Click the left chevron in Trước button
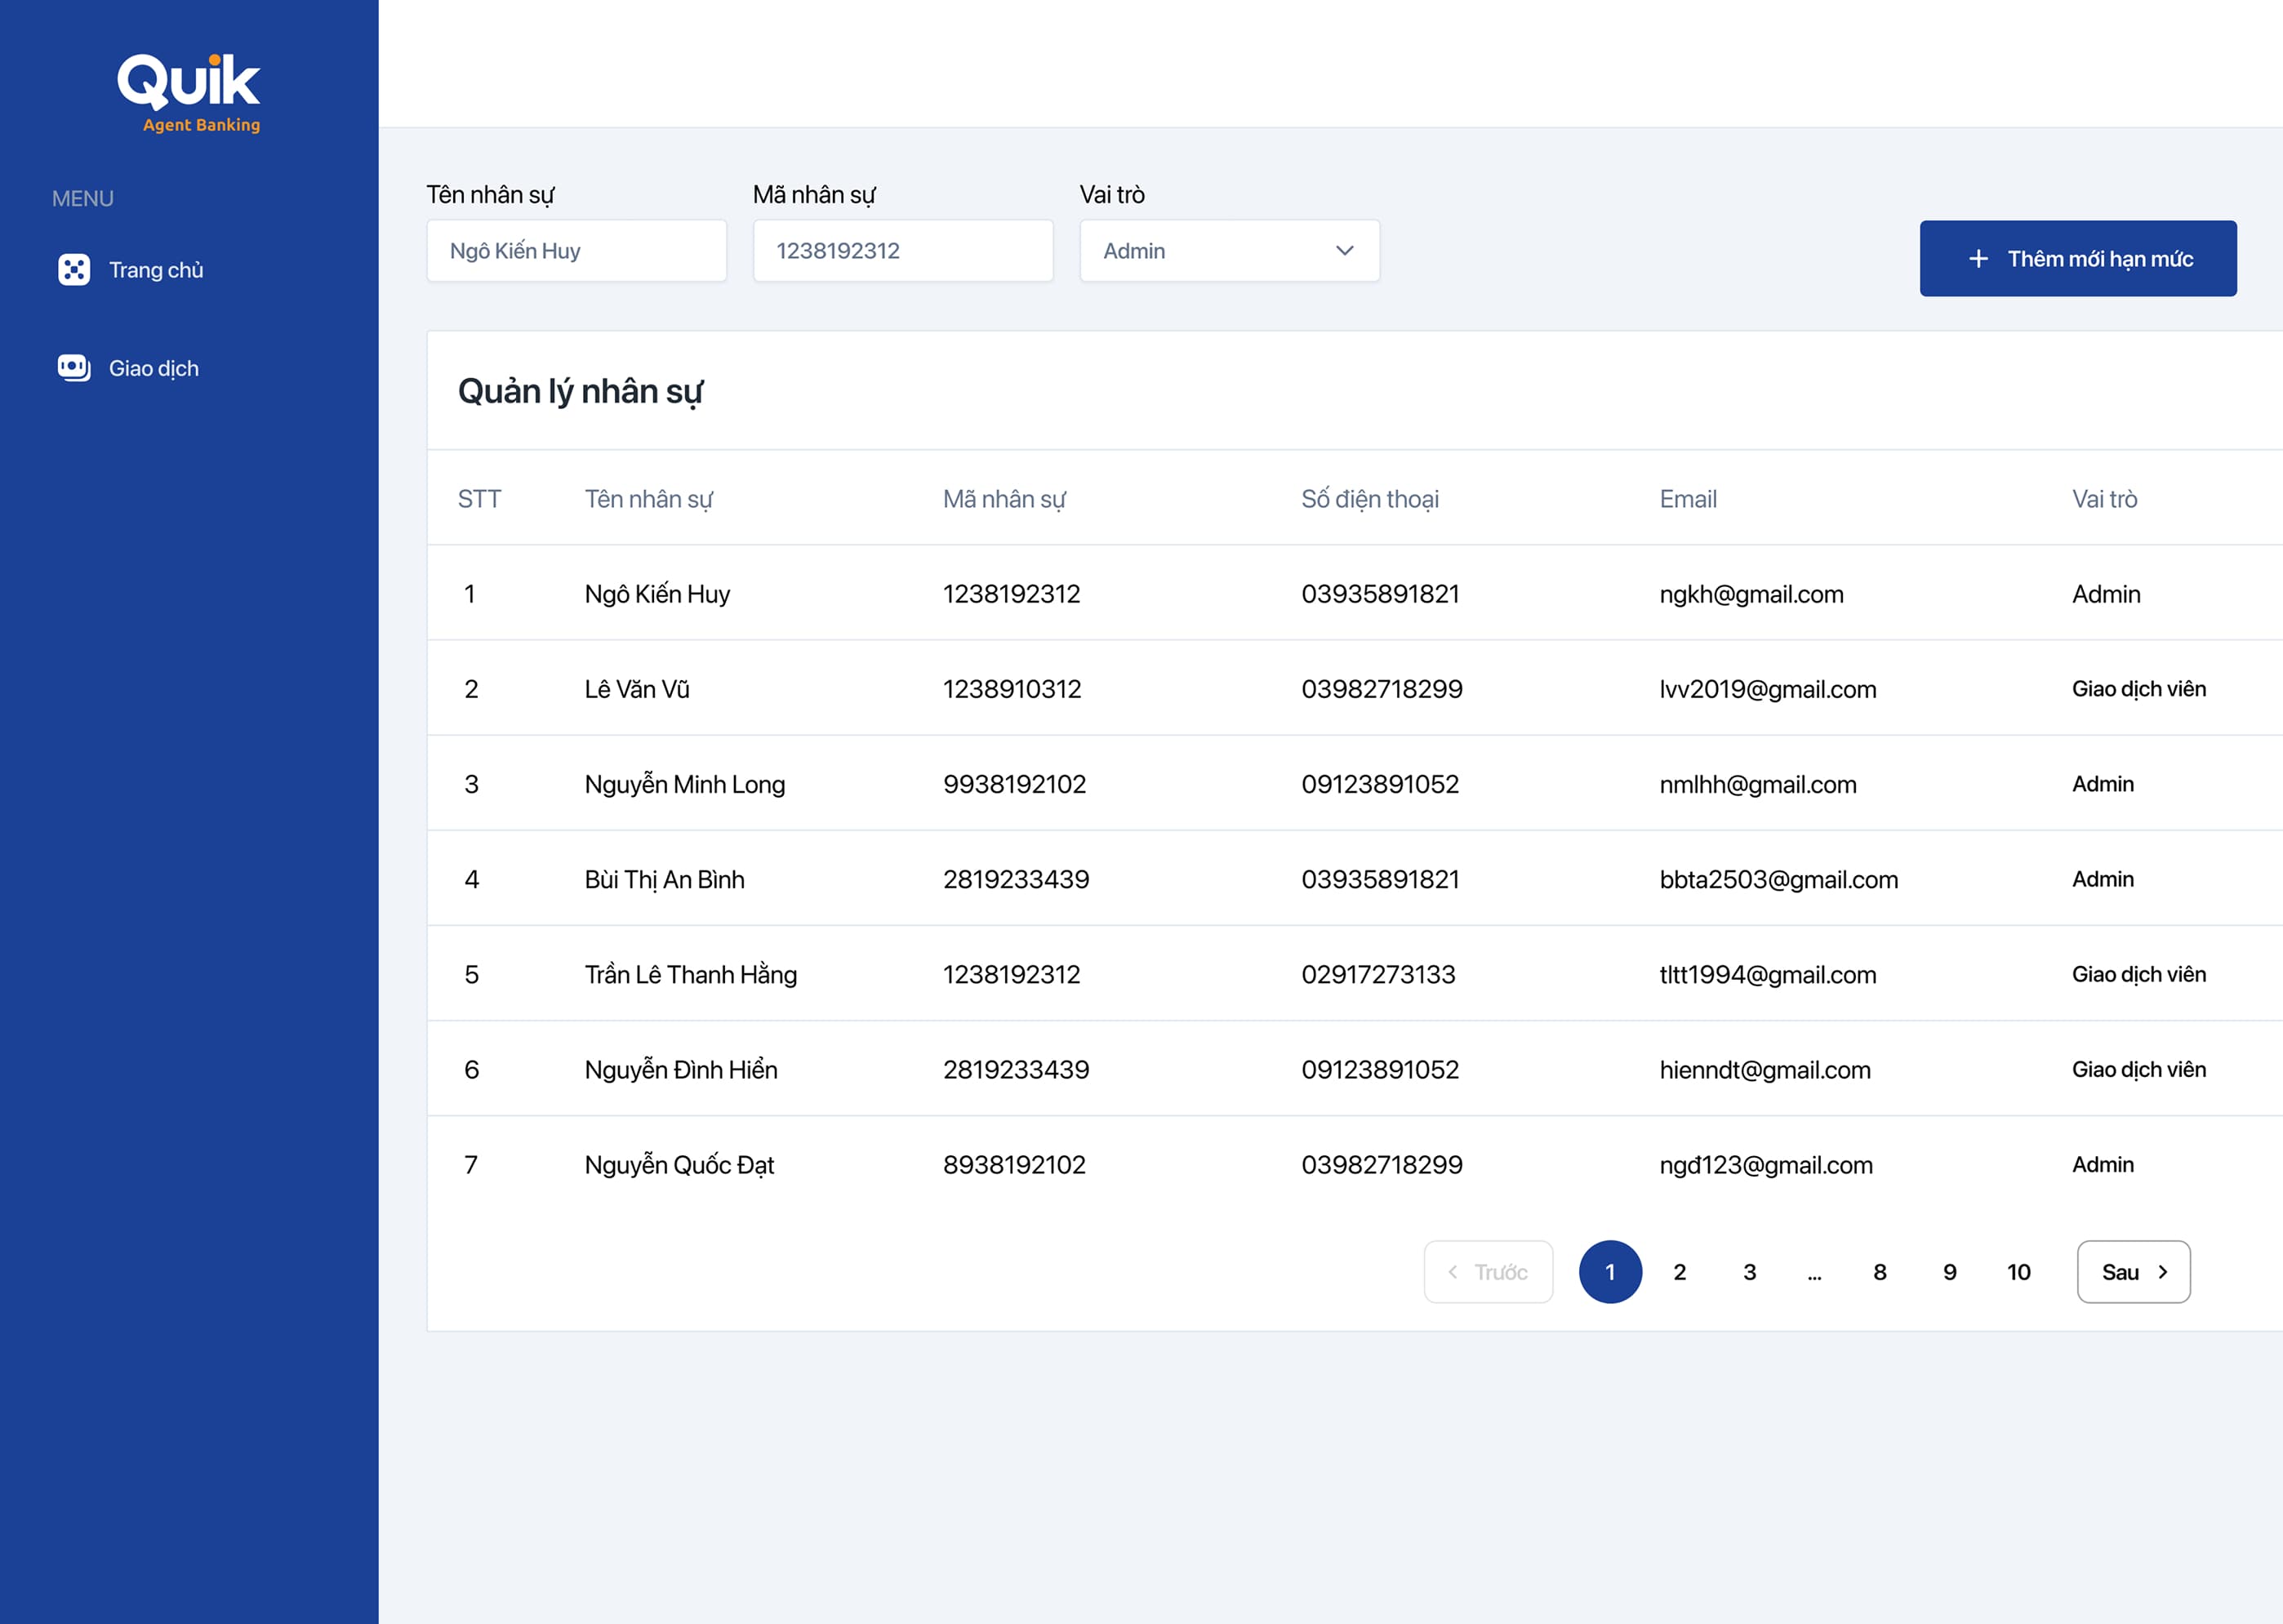The width and height of the screenshot is (2283, 1624). (x=1453, y=1272)
